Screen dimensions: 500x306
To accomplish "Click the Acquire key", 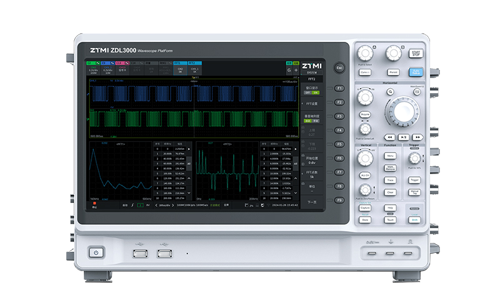I will click(x=365, y=114).
